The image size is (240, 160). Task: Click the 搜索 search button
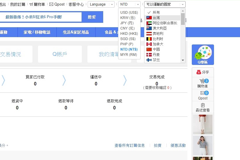(92, 17)
